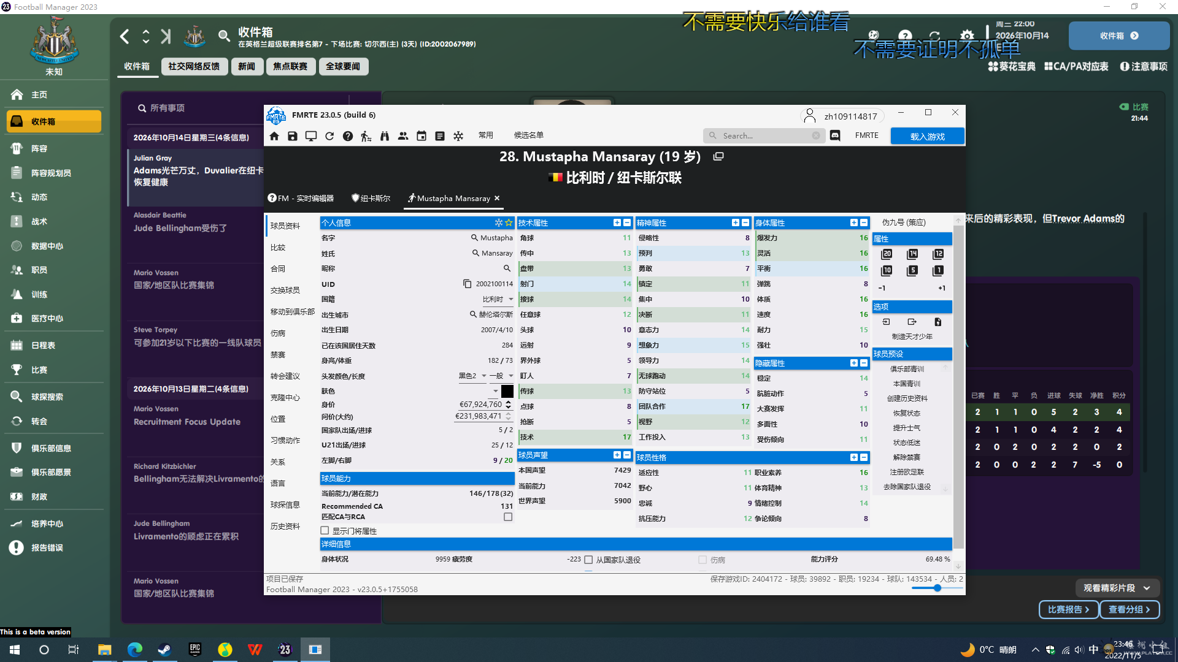Click Football Manager up/down navigation arrows

pyautogui.click(x=145, y=37)
